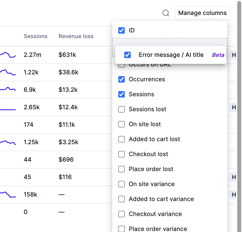Screen dimensions: 242x232
Task: Uncheck the Occurrences column checkbox
Action: [121, 79]
